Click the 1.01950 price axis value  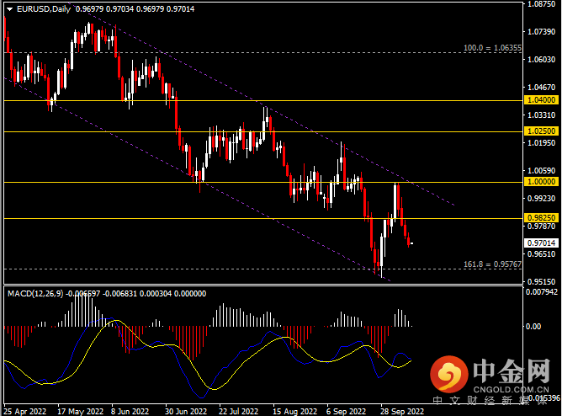pyautogui.click(x=541, y=142)
